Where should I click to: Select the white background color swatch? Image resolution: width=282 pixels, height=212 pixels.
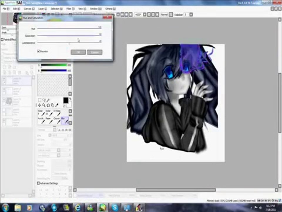[x=69, y=104]
